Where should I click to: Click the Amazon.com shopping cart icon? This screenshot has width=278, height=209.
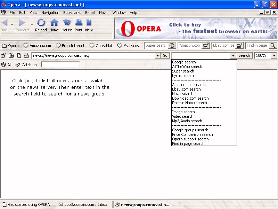coord(206,46)
